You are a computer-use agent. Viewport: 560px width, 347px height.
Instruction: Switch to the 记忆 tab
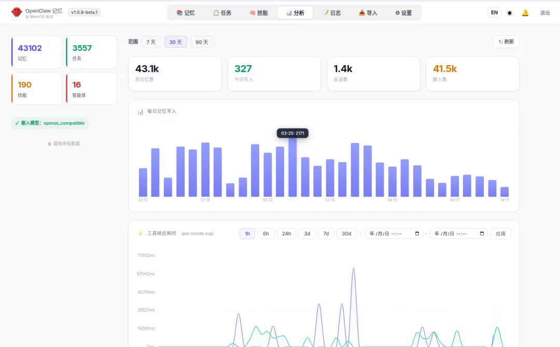tap(185, 13)
